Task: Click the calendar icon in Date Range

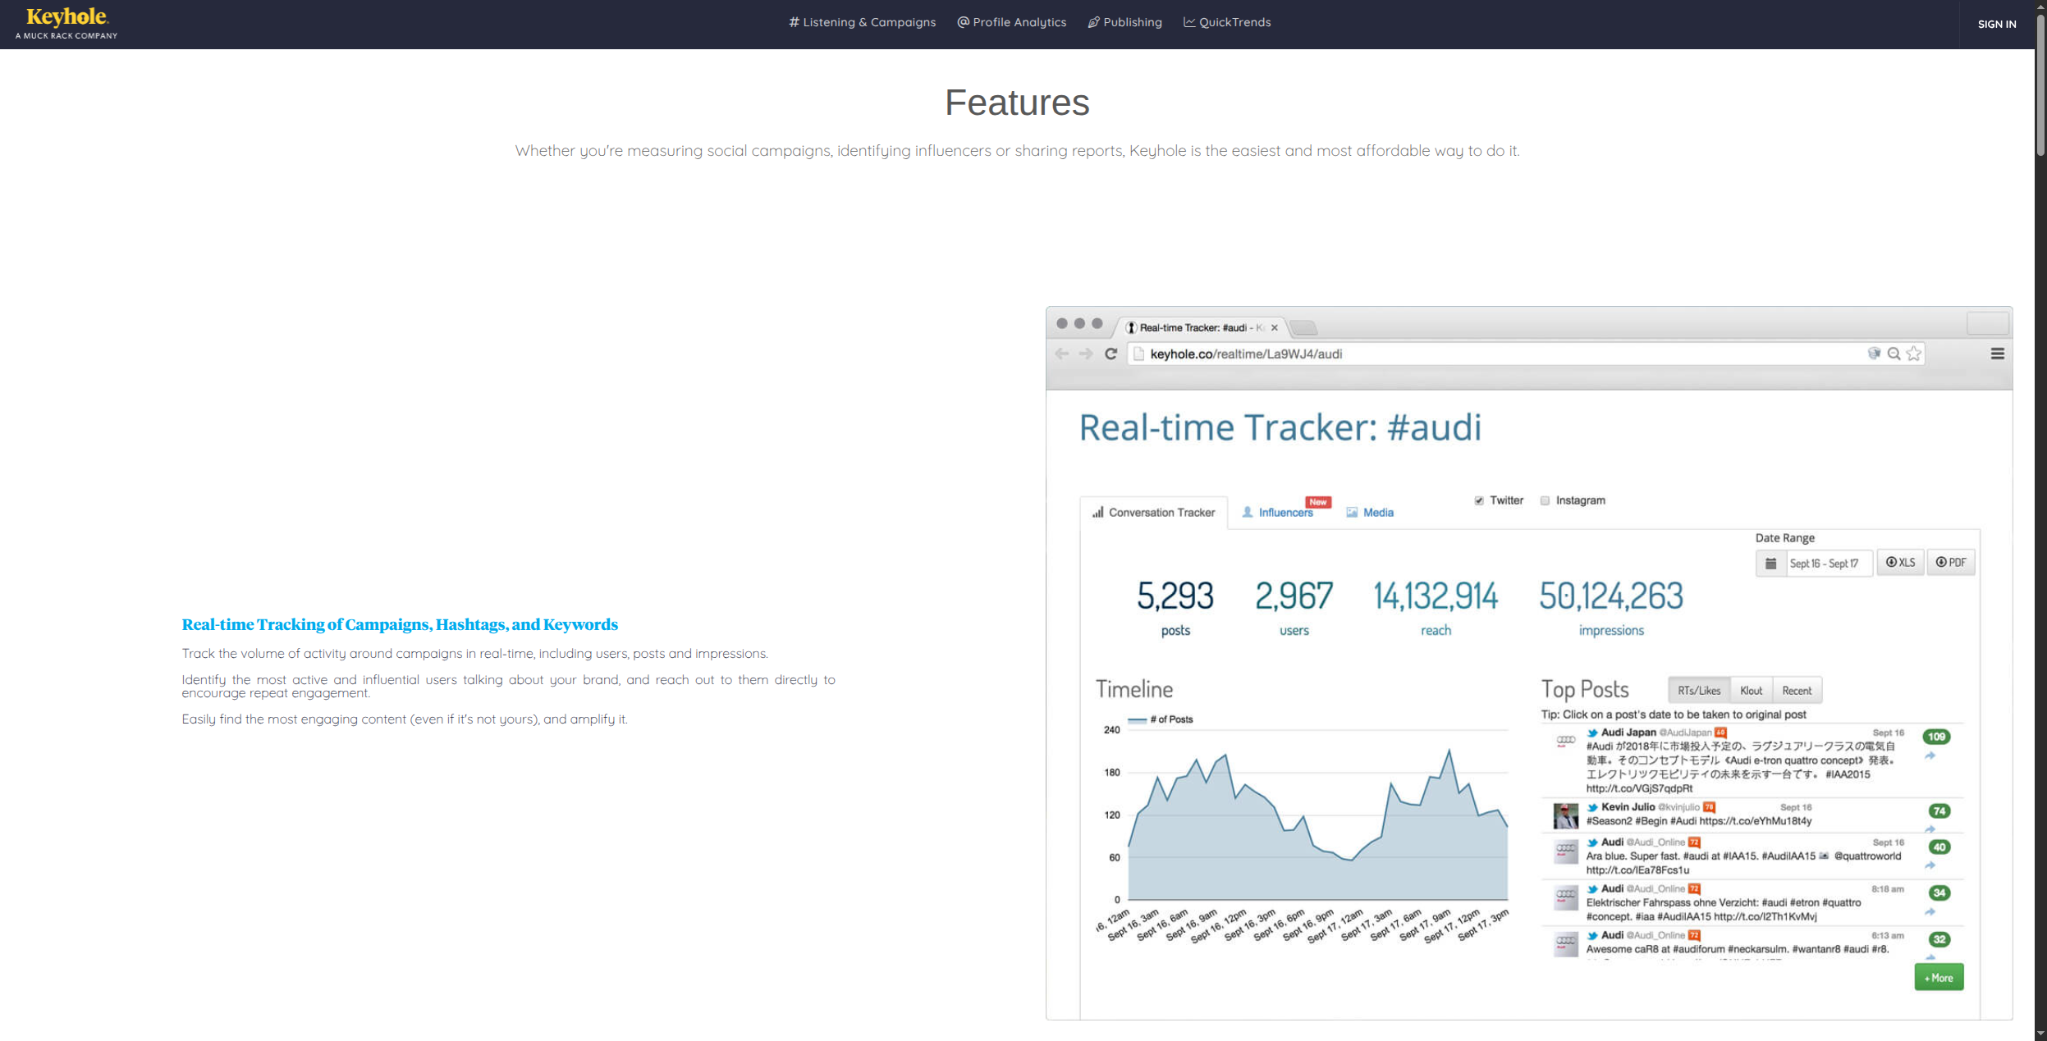Action: point(1770,564)
